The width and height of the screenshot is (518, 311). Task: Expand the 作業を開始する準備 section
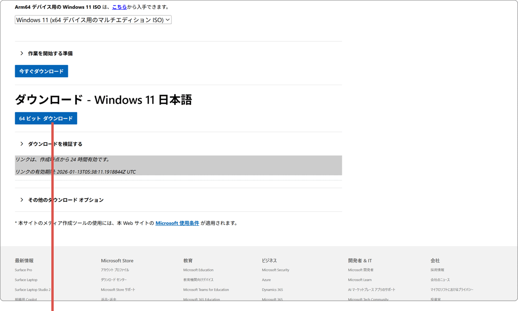(50, 54)
